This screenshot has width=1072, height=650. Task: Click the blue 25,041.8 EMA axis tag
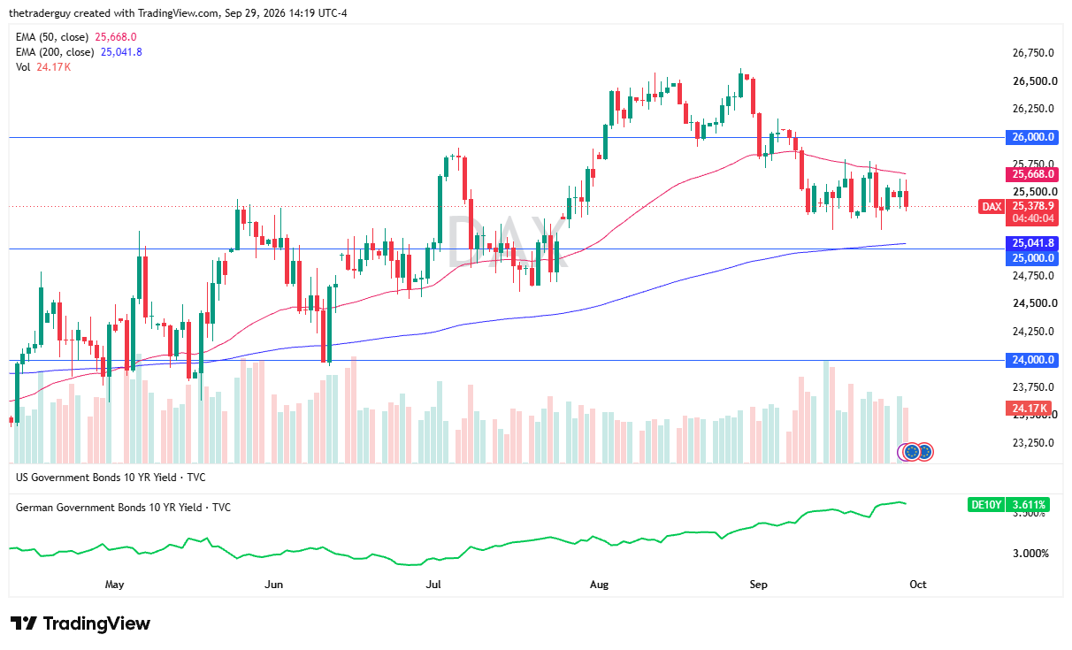[1031, 243]
